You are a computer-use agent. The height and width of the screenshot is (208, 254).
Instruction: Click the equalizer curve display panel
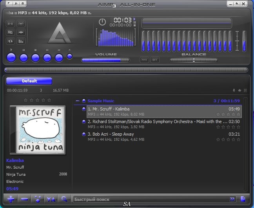[187, 23]
